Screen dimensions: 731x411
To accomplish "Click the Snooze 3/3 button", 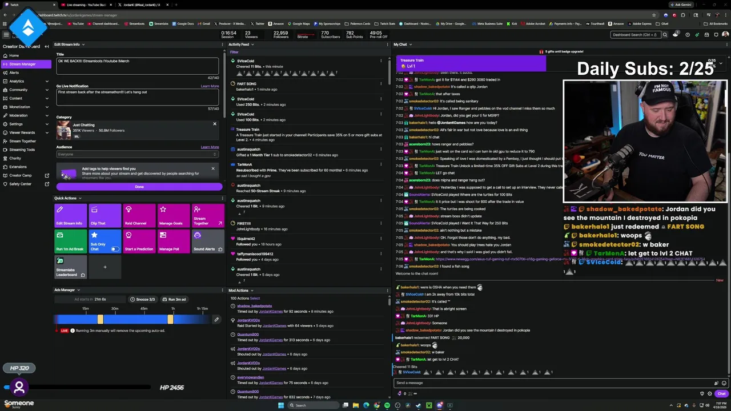I will (x=143, y=299).
